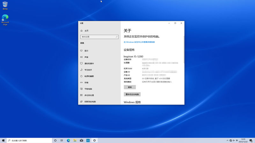Open volume control in system tray

234,140
